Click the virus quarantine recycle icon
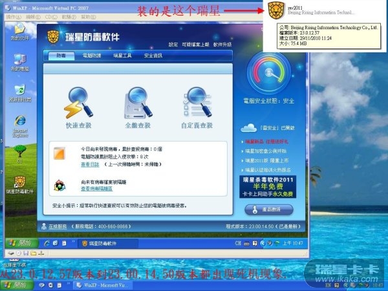 (x=59, y=186)
